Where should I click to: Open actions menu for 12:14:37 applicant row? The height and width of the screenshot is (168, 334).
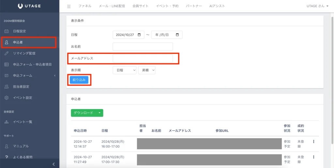click(313, 141)
